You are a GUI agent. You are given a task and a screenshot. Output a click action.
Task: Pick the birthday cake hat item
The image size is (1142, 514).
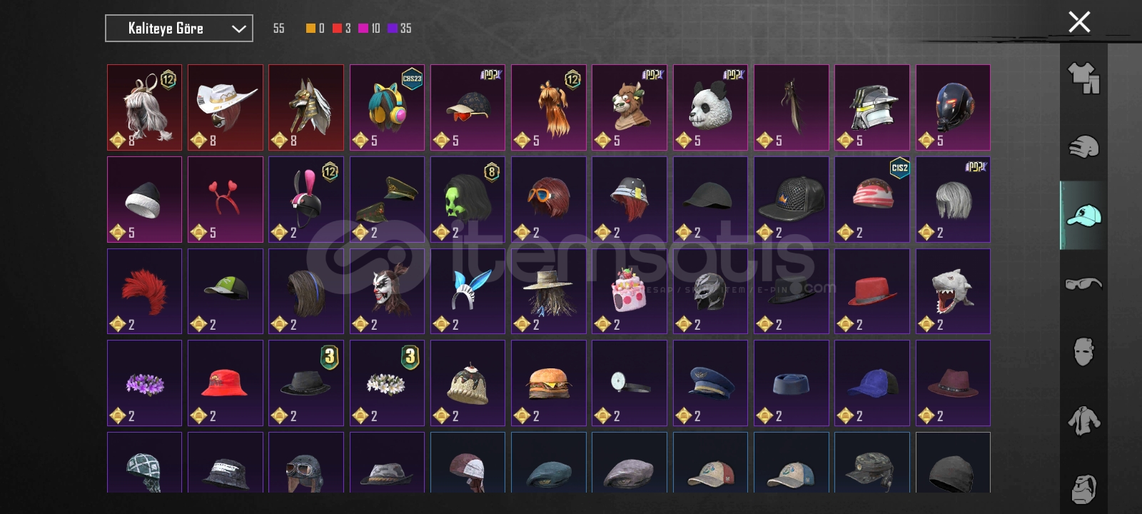click(630, 291)
